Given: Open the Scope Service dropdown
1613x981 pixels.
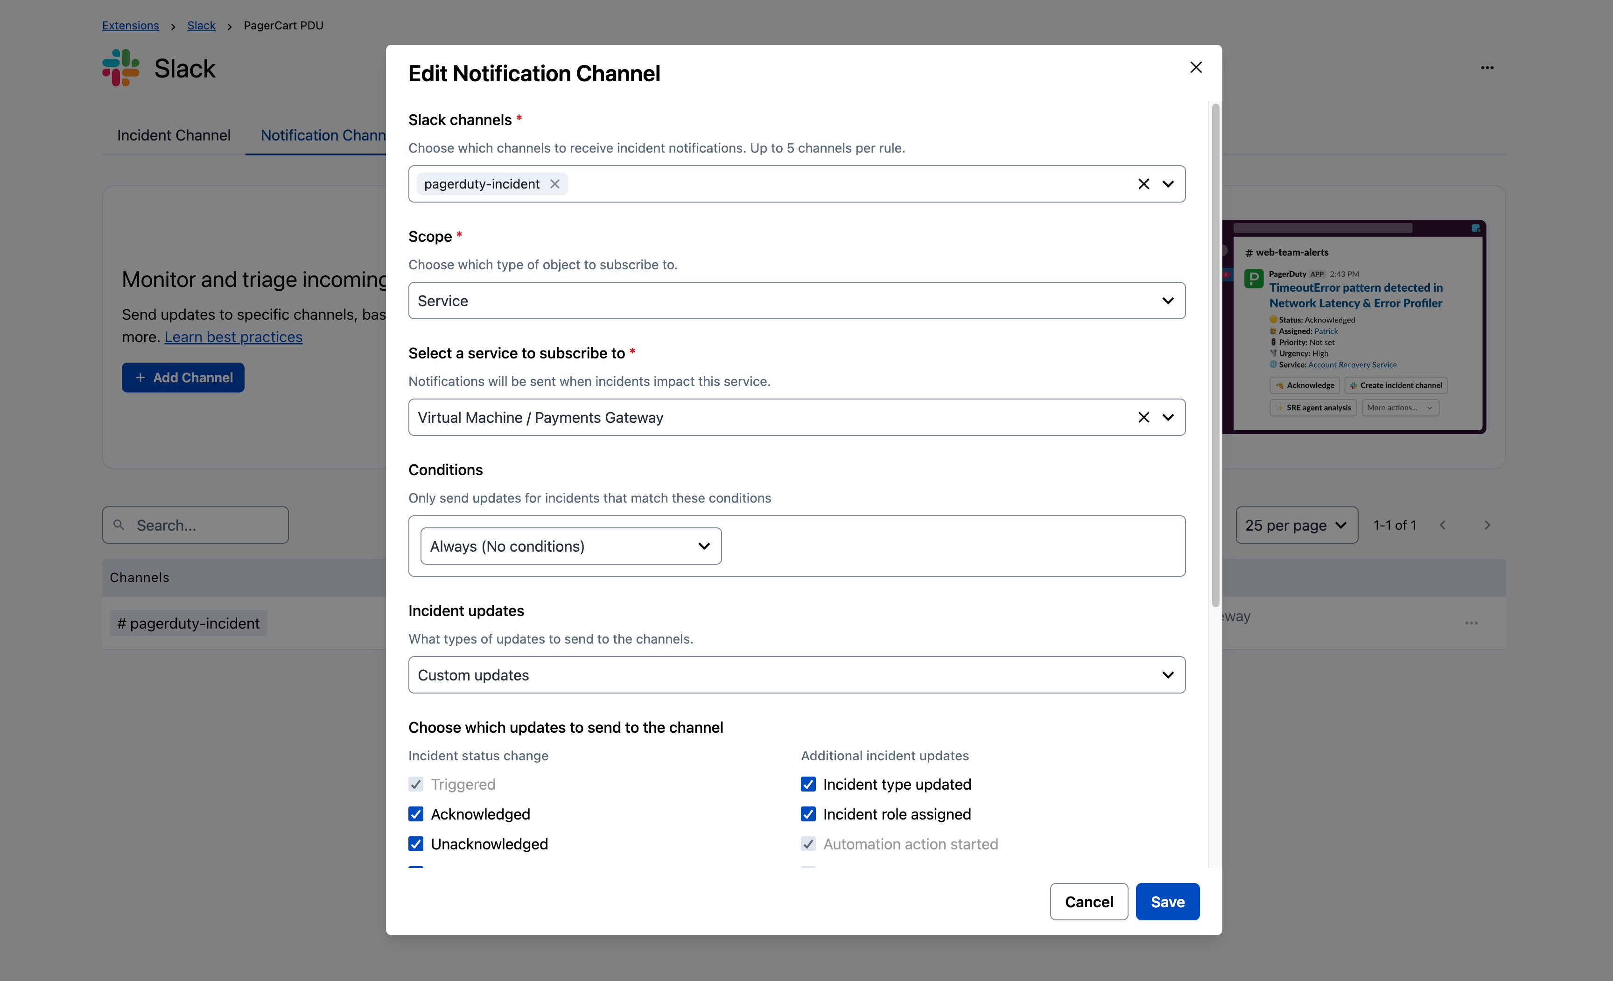Looking at the screenshot, I should [797, 301].
